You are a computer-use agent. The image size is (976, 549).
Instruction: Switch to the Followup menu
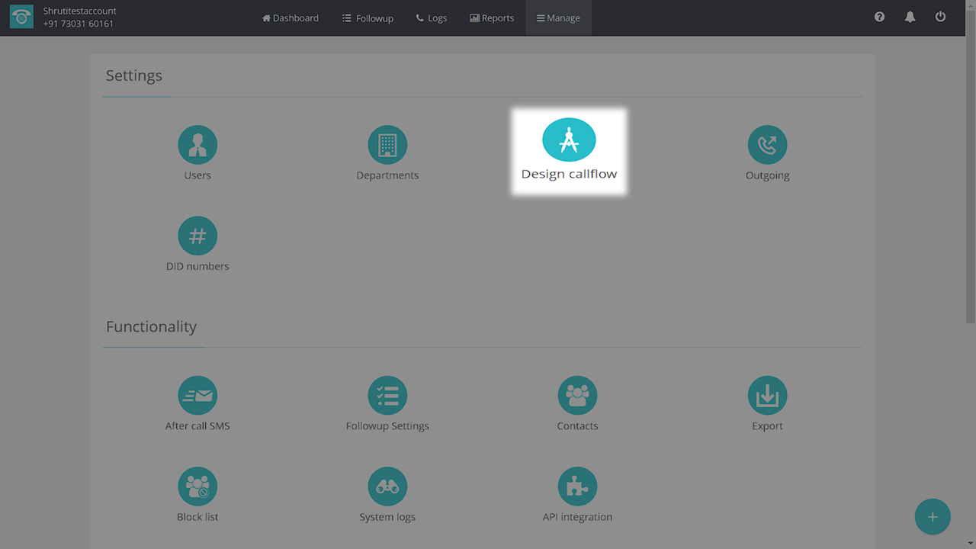(368, 18)
